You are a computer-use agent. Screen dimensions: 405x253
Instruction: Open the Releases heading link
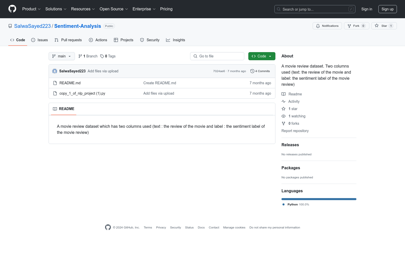click(290, 145)
